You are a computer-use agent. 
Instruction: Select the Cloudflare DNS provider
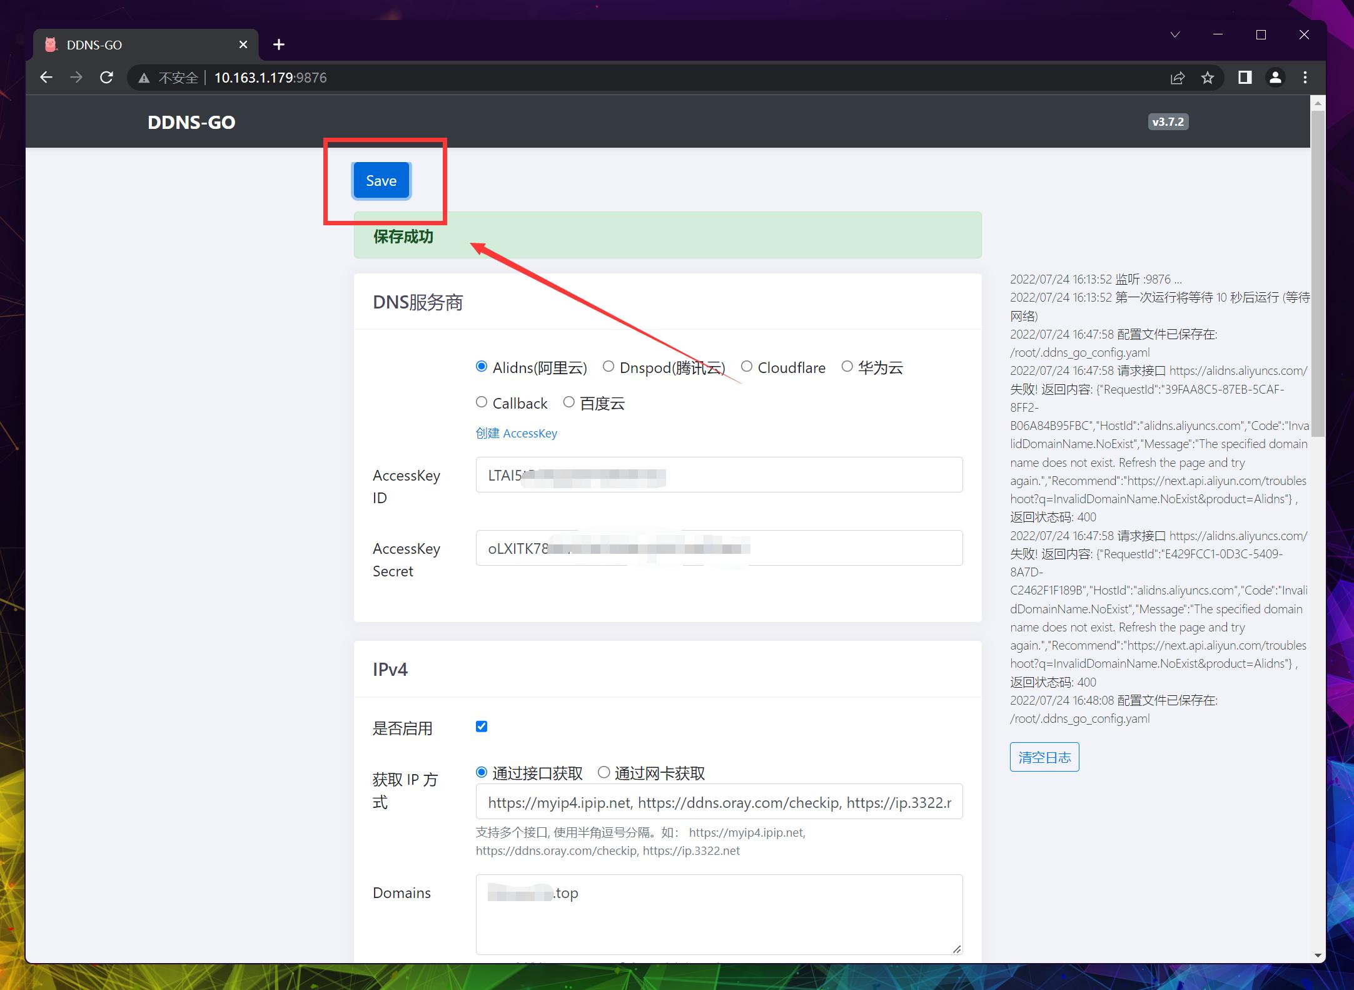746,367
